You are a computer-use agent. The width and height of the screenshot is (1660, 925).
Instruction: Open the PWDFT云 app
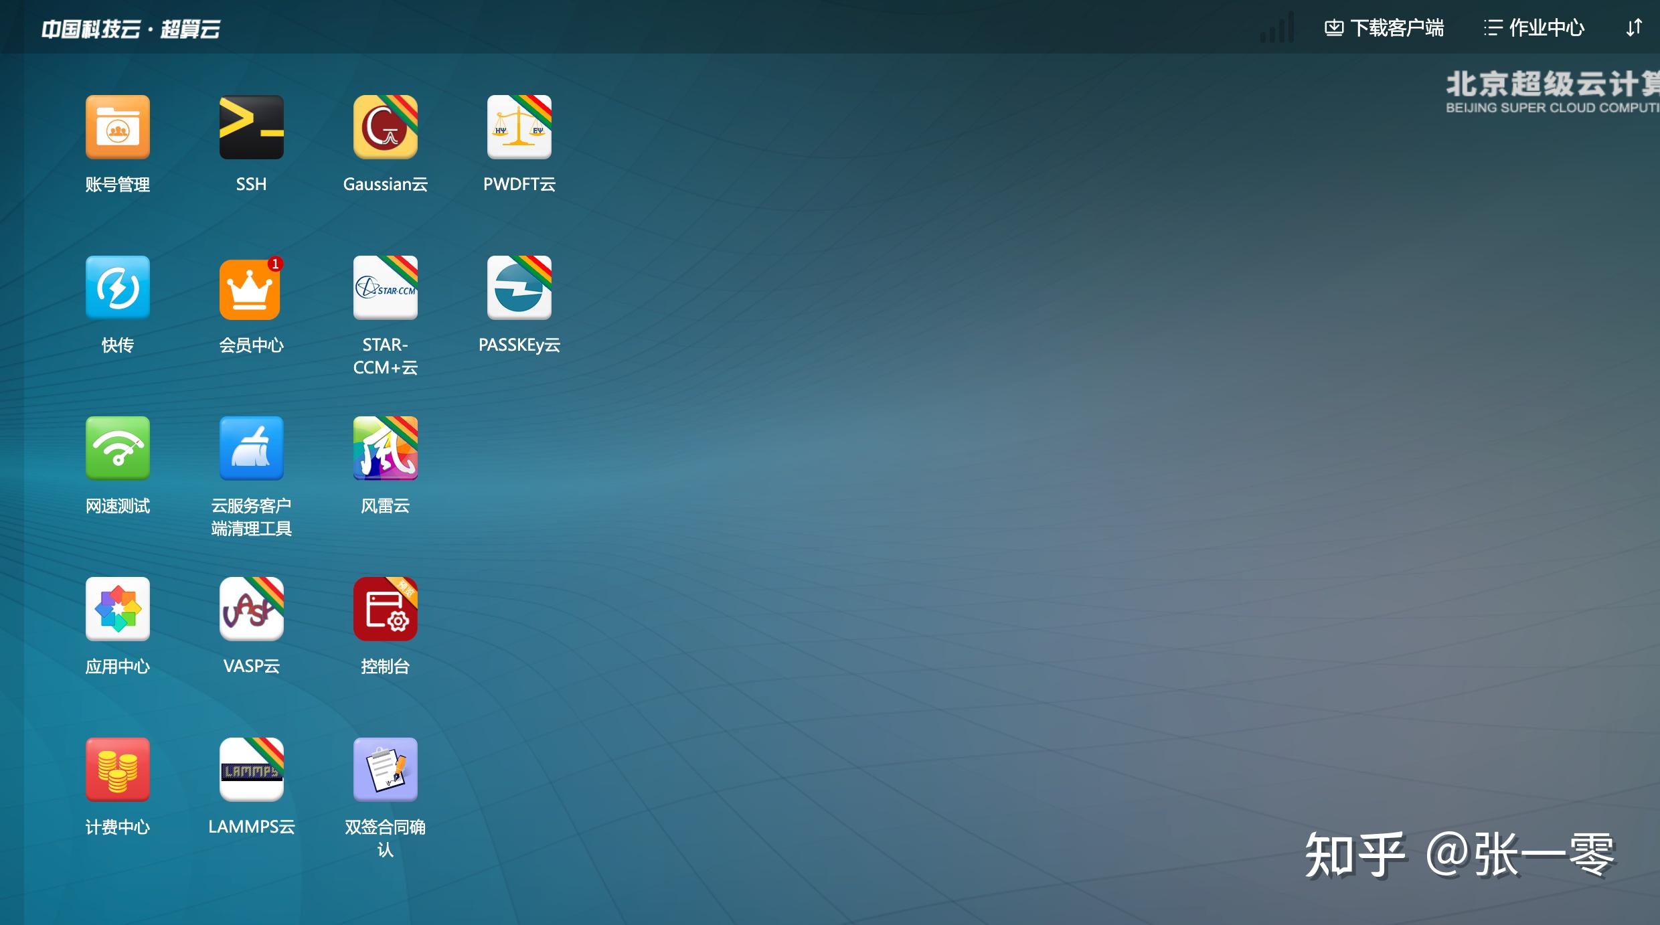[x=519, y=127]
